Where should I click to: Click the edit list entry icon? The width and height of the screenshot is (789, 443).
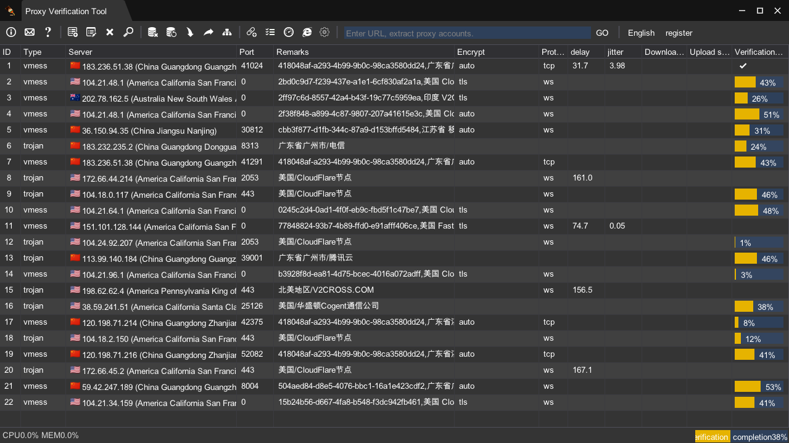91,32
